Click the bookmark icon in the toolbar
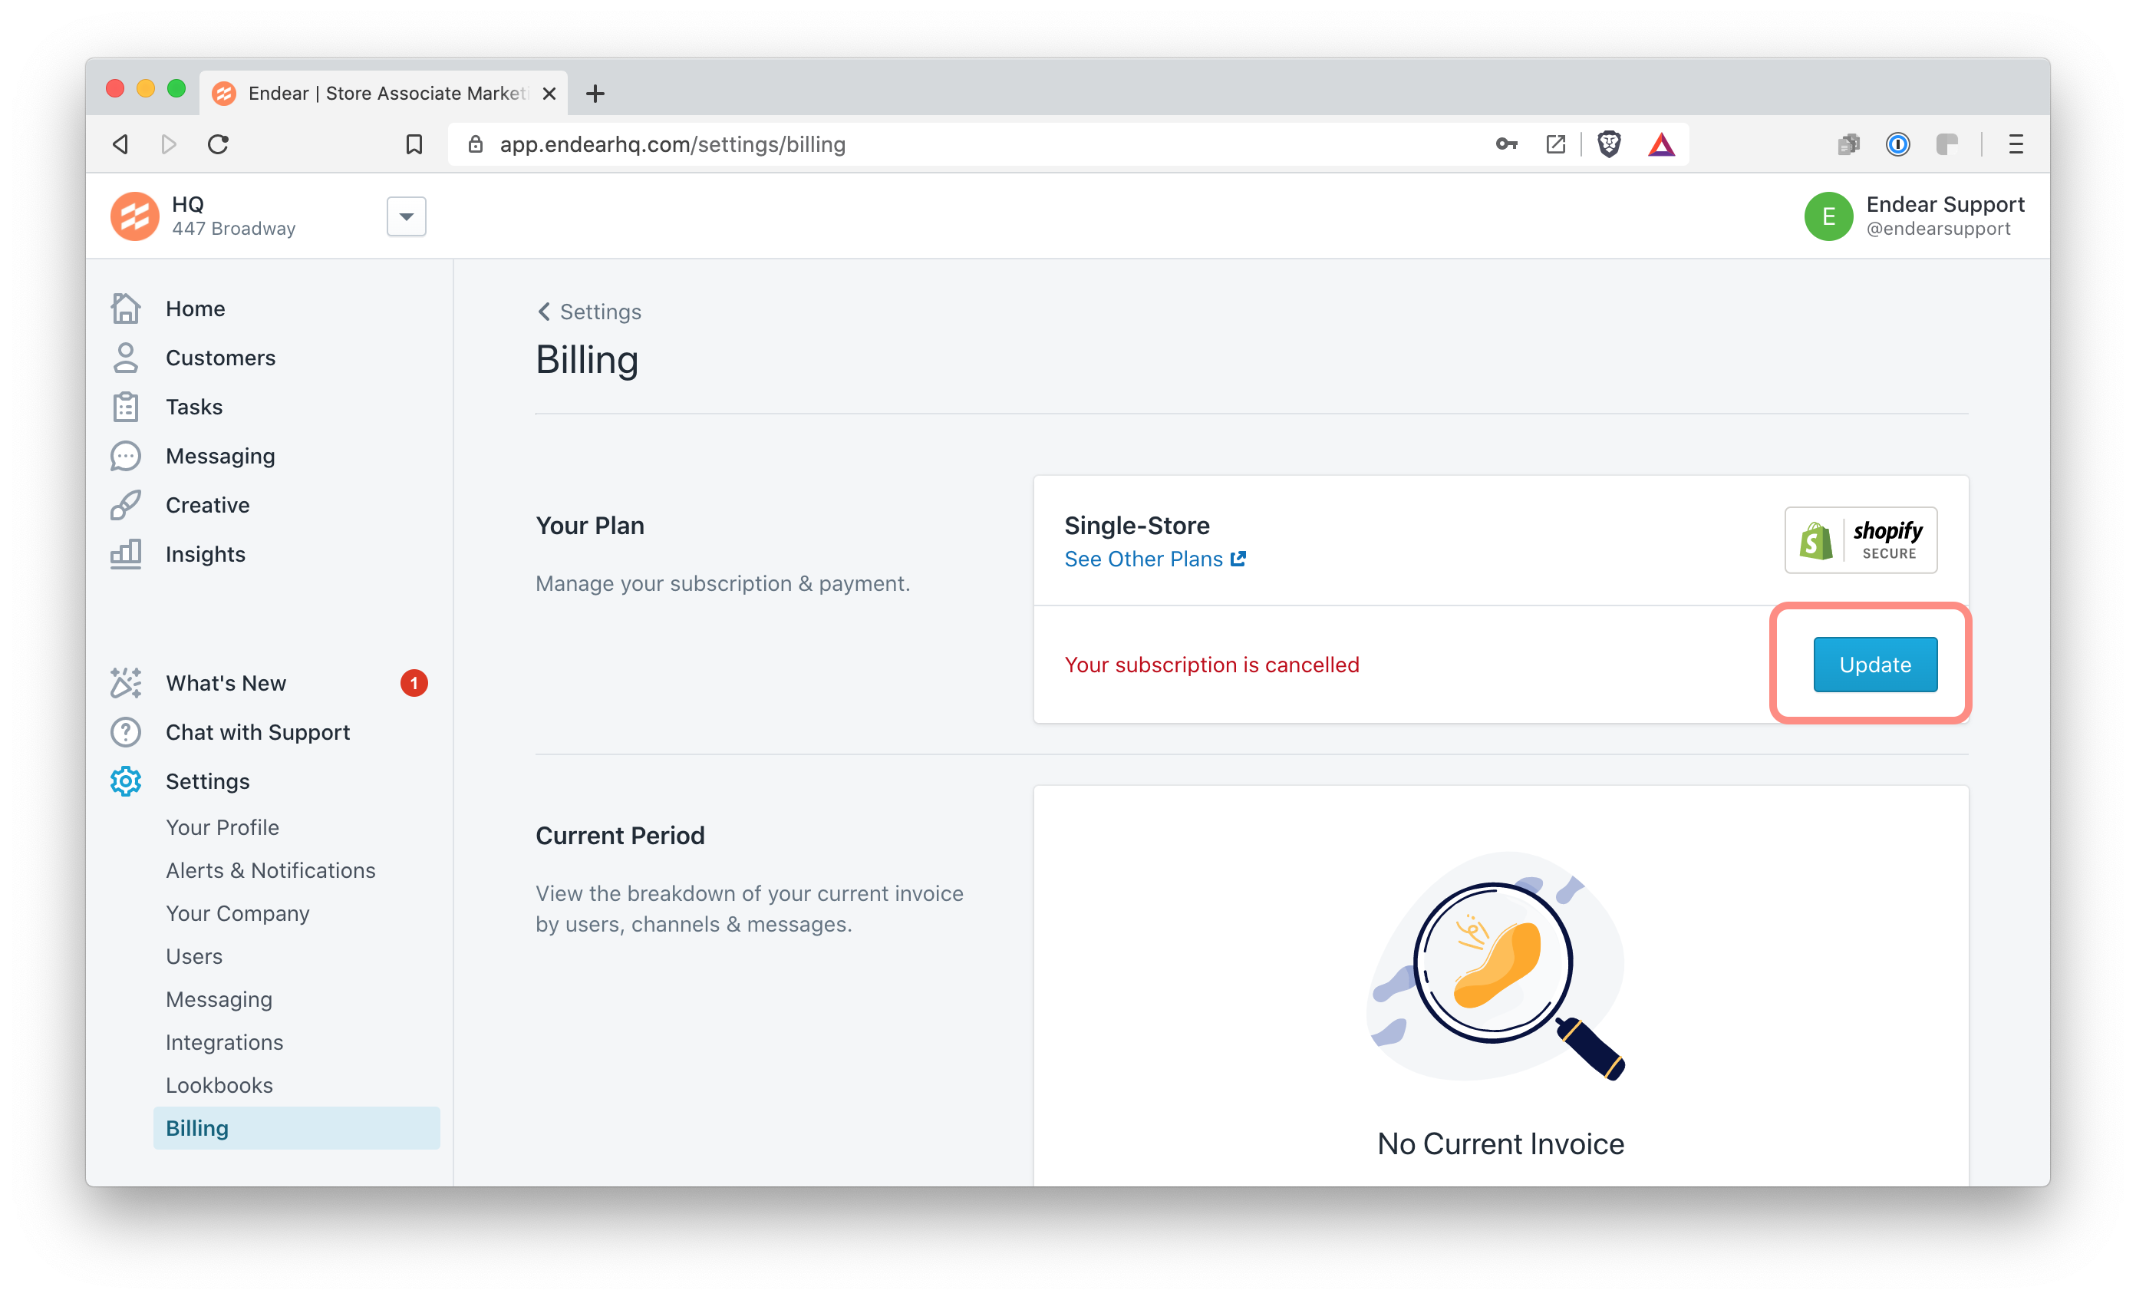 pyautogui.click(x=414, y=144)
